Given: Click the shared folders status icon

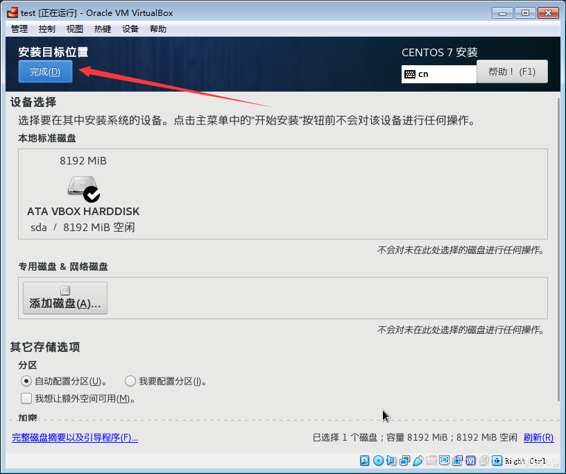Looking at the screenshot, I should pyautogui.click(x=431, y=461).
